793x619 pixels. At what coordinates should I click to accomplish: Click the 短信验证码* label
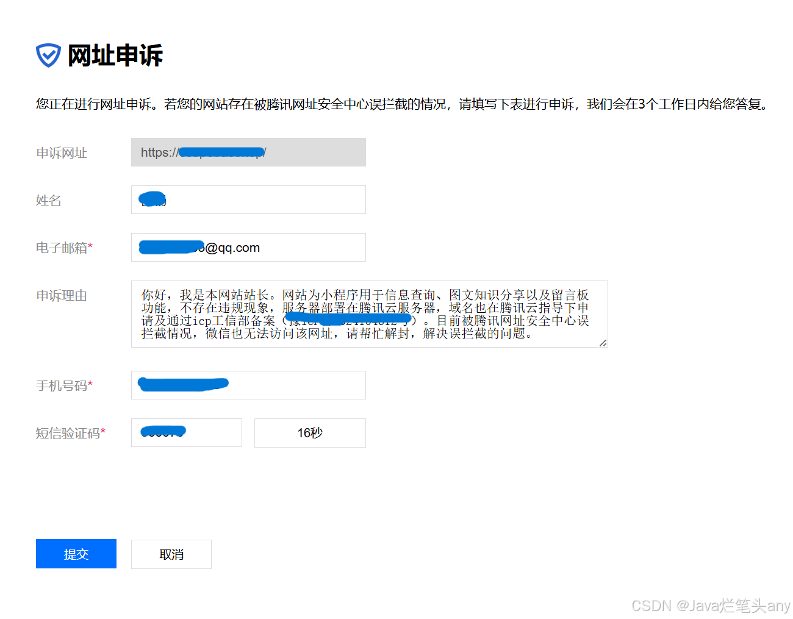[x=71, y=434]
